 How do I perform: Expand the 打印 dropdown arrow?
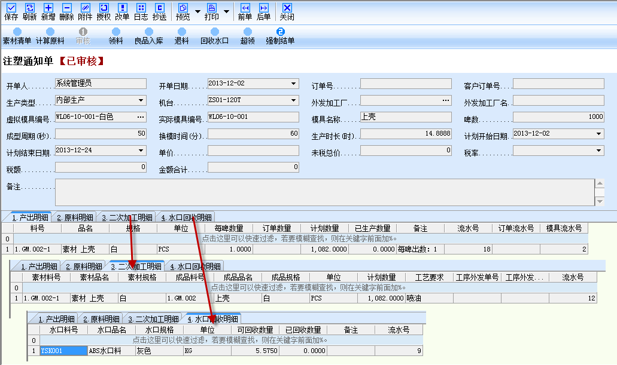226,12
